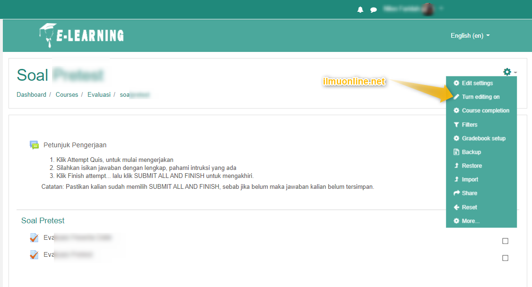The height and width of the screenshot is (287, 532).
Task: Choose Gradebook setup in the menu
Action: 483,138
